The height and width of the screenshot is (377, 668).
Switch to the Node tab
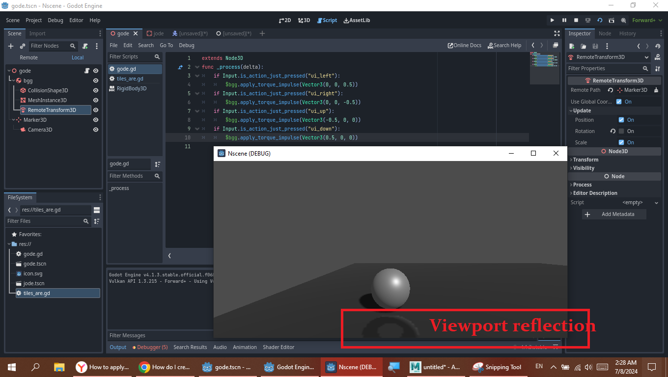pos(605,33)
